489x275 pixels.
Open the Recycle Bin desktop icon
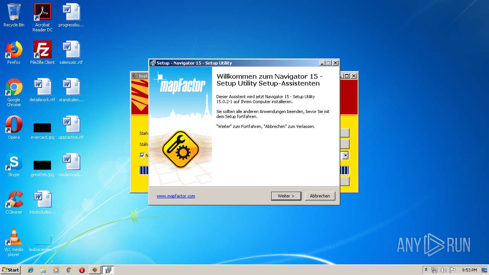tap(14, 15)
